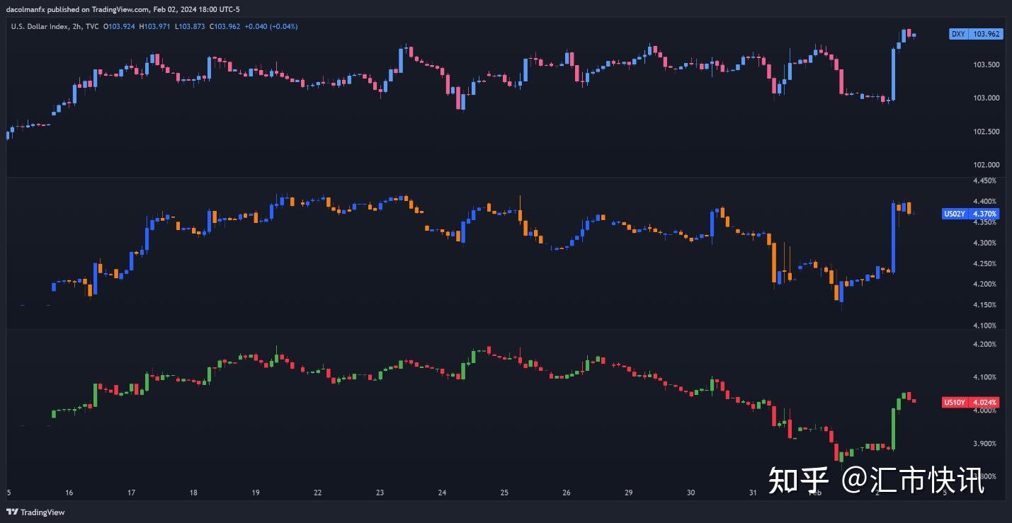This screenshot has width=1012, height=523.
Task: Click the low value L103.873
Action: coord(189,26)
